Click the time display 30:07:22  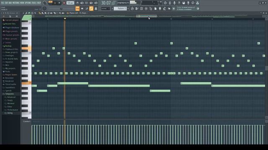click(x=108, y=3)
